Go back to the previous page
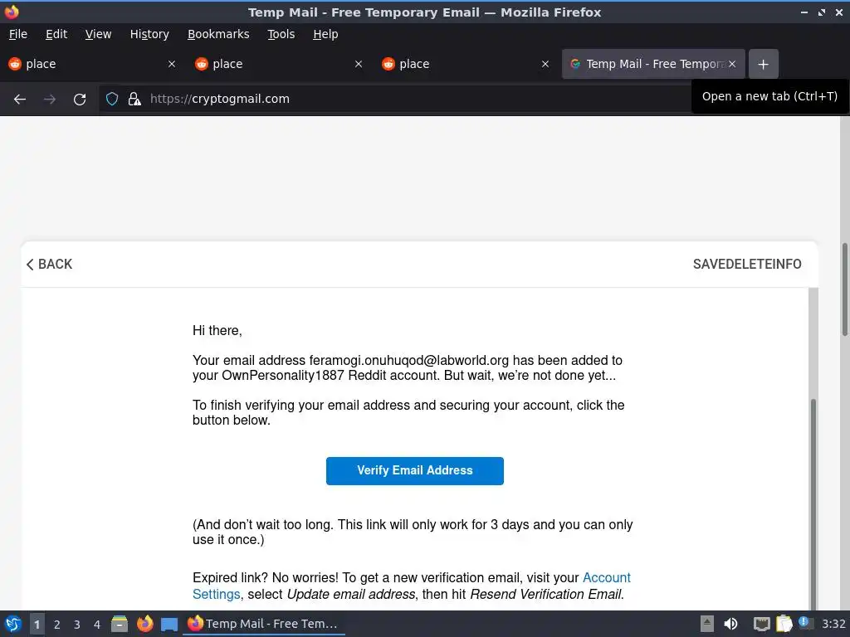The width and height of the screenshot is (850, 637). tap(20, 100)
